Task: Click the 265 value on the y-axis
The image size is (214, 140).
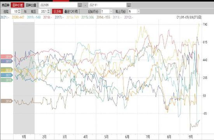Action: [205, 78]
